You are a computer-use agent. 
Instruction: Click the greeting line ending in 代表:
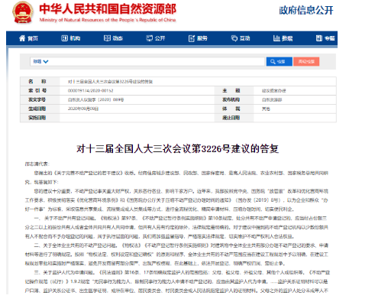(x=37, y=164)
